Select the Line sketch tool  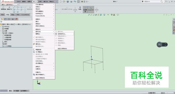(x=14, y=7)
